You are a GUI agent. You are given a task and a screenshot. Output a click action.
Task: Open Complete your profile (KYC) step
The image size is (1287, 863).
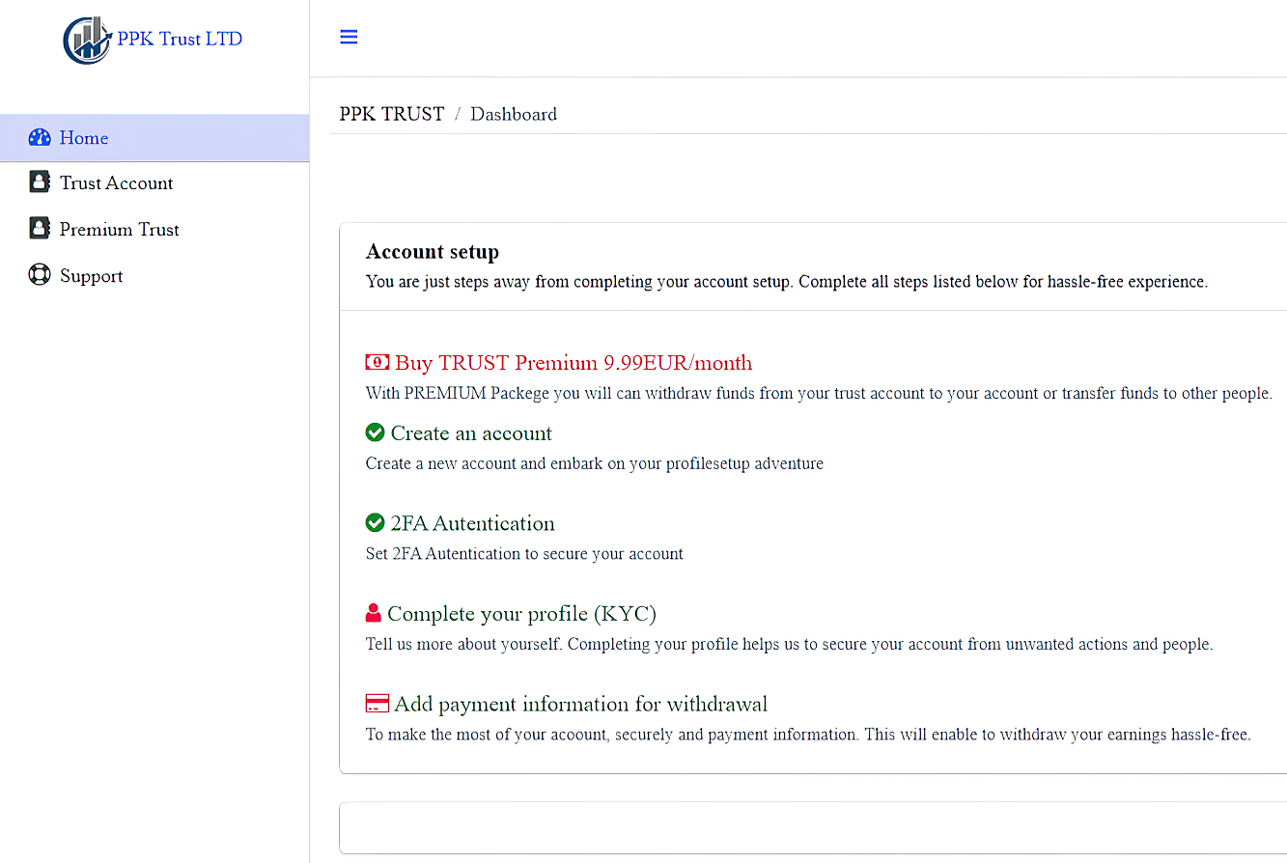click(x=521, y=614)
